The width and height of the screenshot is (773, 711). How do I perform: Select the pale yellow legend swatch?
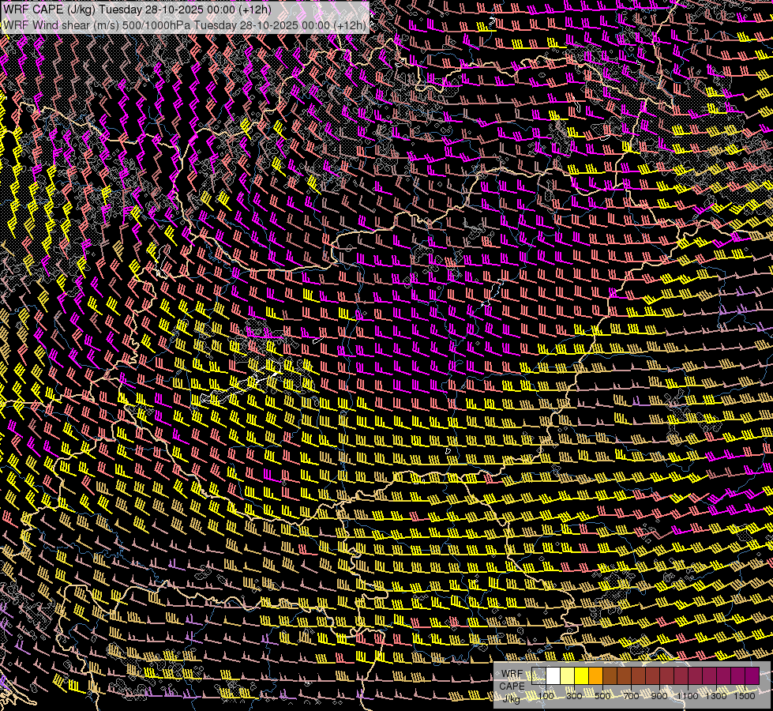tap(568, 676)
